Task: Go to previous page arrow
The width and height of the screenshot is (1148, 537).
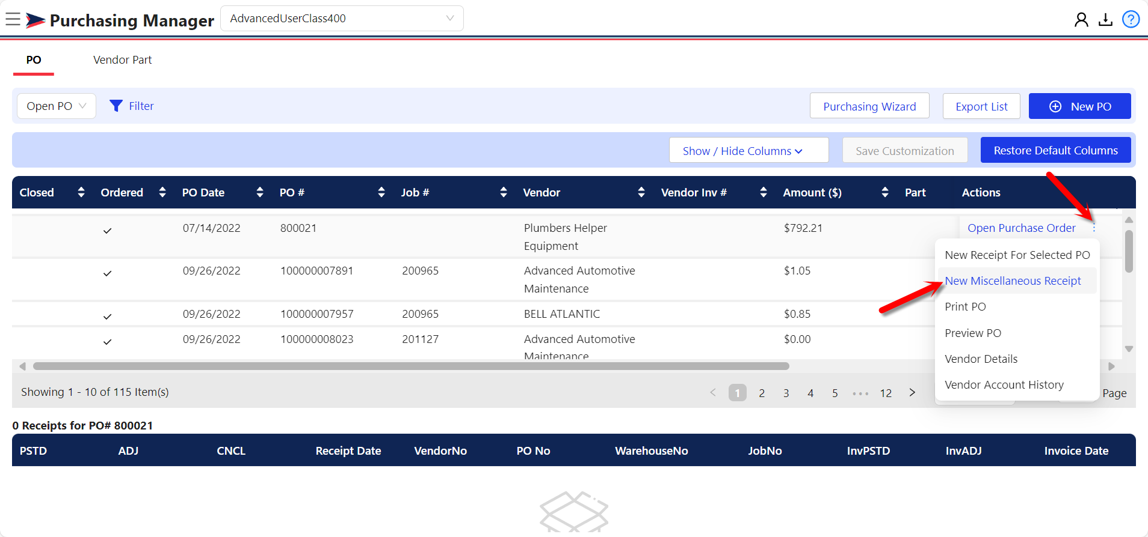Action: (713, 392)
